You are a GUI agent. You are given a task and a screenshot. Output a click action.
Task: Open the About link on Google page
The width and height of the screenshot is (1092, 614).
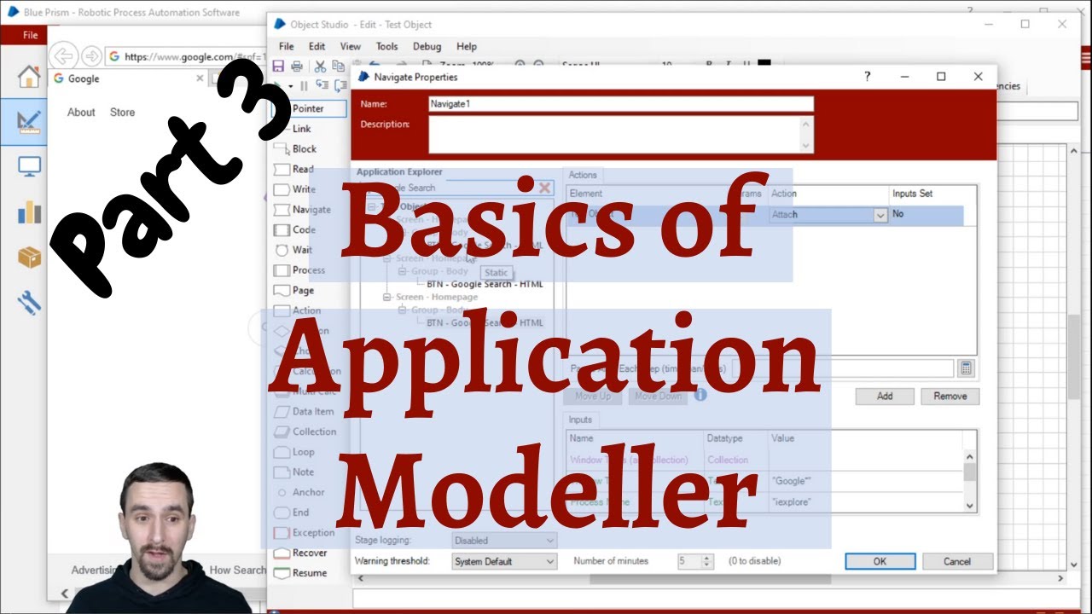tap(81, 112)
